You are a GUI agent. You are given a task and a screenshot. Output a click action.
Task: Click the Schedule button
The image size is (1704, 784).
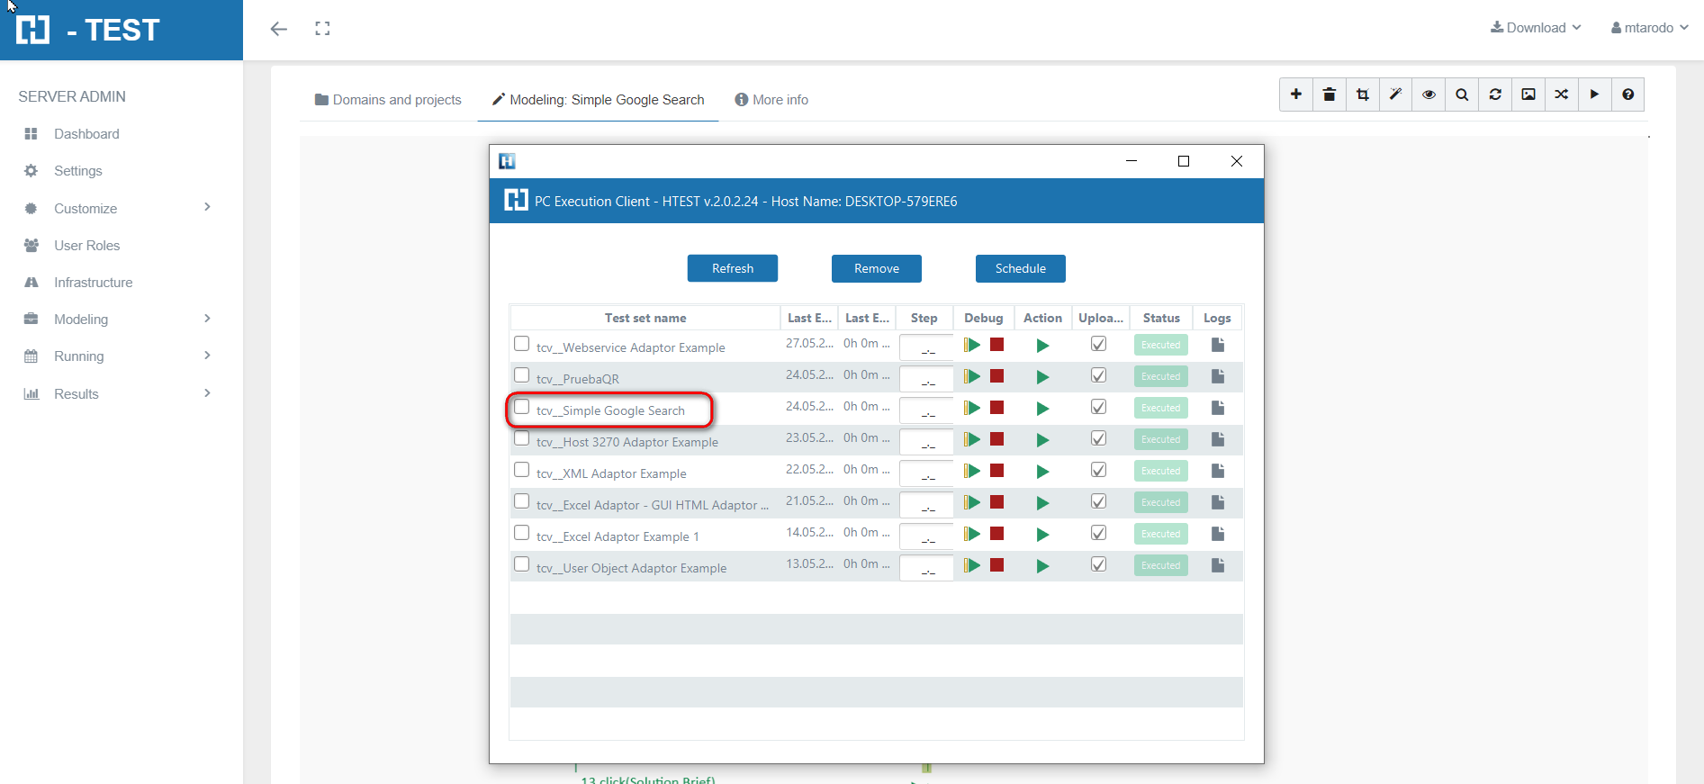pos(1020,268)
